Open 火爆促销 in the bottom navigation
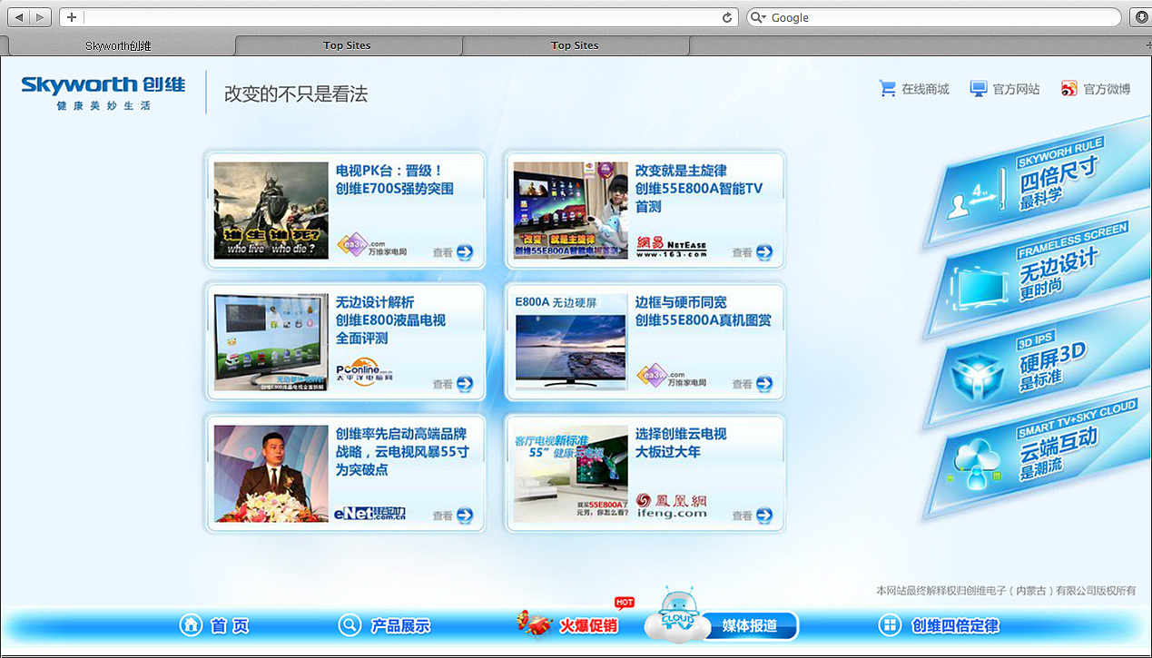 [588, 625]
